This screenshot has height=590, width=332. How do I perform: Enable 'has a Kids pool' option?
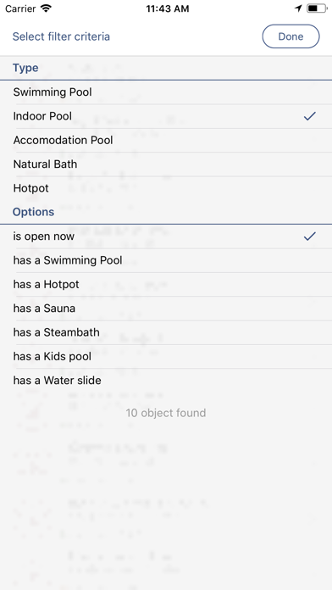click(166, 356)
